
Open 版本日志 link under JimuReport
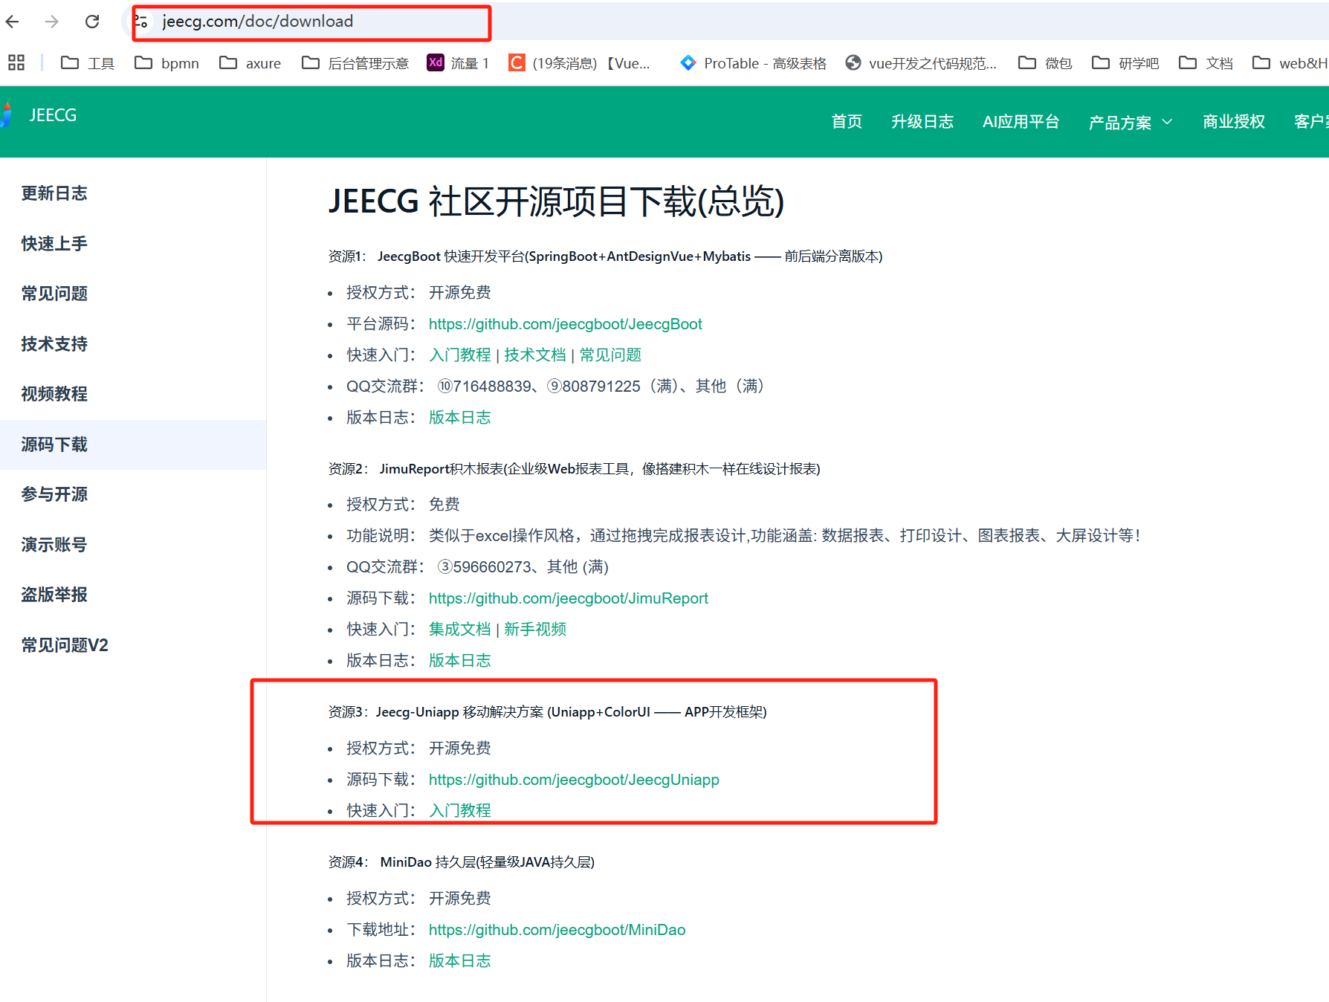pyautogui.click(x=460, y=661)
